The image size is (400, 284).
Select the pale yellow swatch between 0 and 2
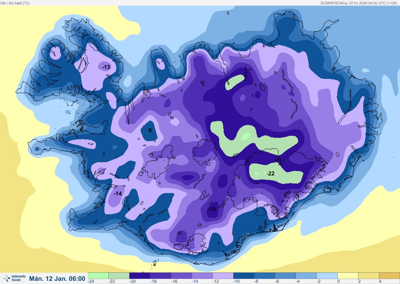click(348, 276)
